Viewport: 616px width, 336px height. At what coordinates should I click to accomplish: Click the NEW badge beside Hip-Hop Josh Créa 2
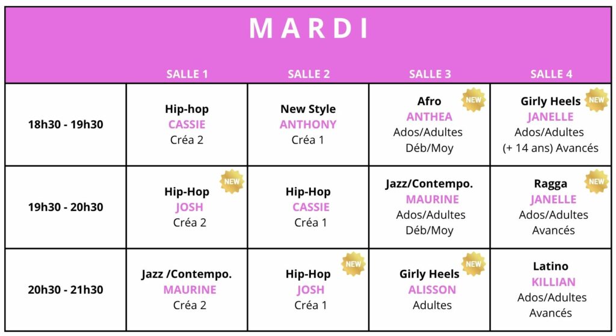pos(232,182)
